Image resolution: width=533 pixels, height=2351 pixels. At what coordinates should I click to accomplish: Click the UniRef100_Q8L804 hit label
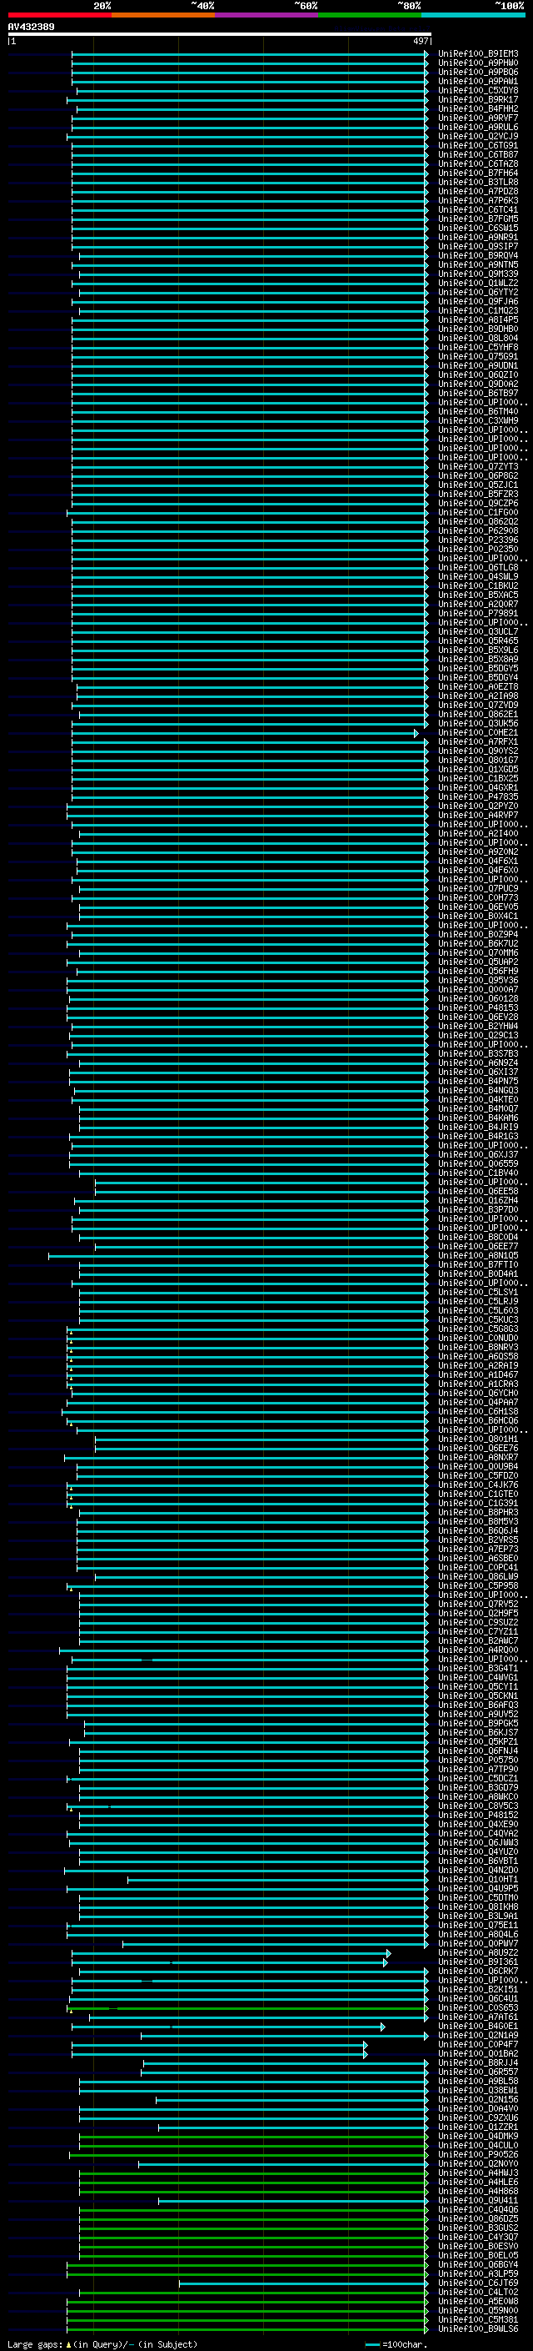click(477, 338)
